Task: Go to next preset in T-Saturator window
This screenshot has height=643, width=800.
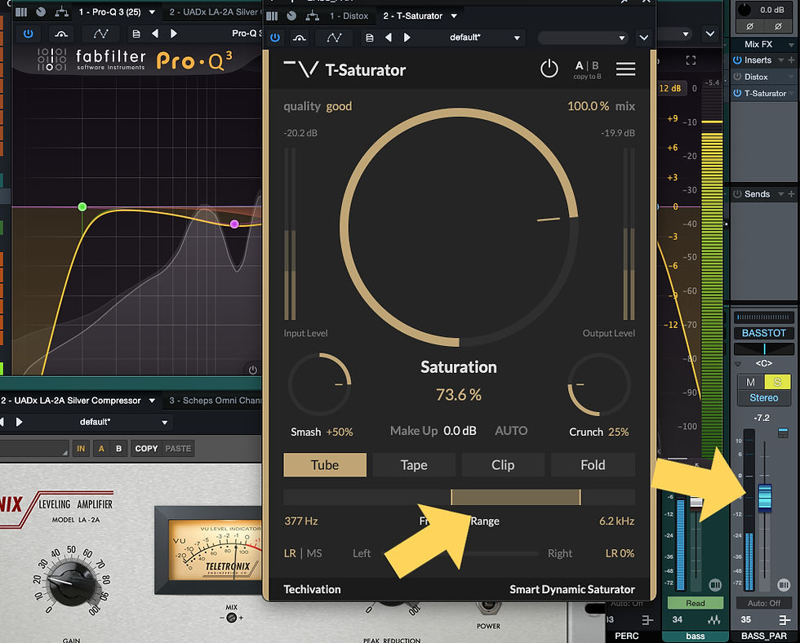Action: click(407, 38)
